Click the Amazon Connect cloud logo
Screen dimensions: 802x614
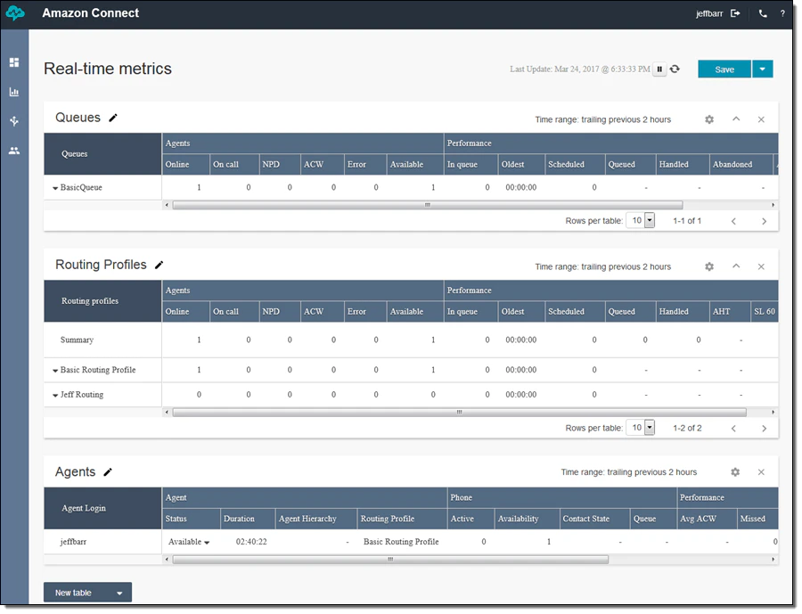(13, 12)
